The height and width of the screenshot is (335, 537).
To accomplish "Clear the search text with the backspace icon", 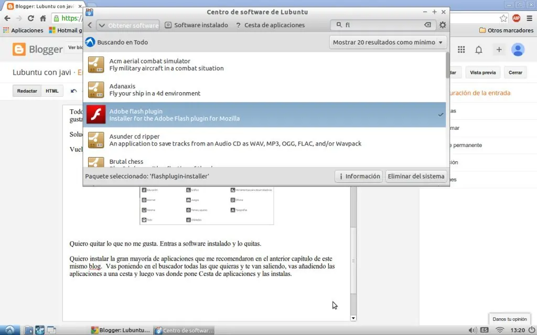I will (427, 25).
